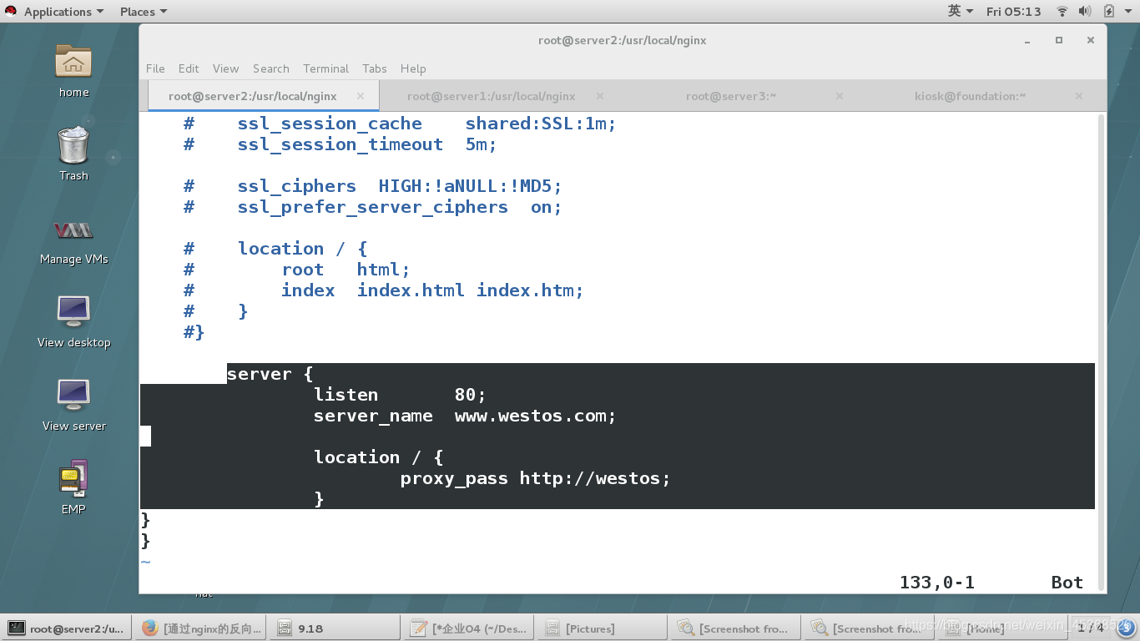Open the network wifi status icon
1140x641 pixels.
[1062, 12]
